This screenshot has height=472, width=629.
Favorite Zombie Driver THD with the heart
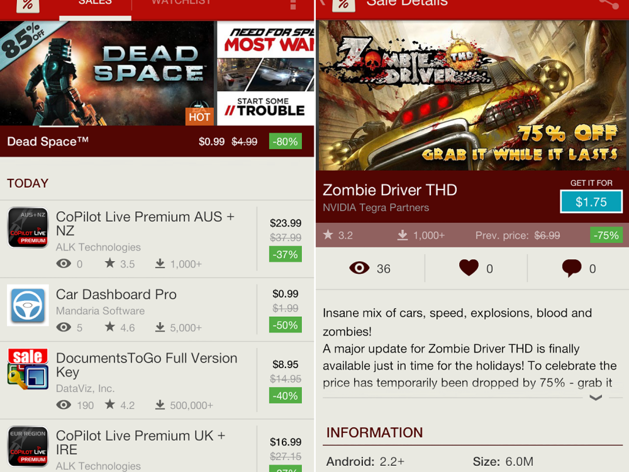(469, 268)
